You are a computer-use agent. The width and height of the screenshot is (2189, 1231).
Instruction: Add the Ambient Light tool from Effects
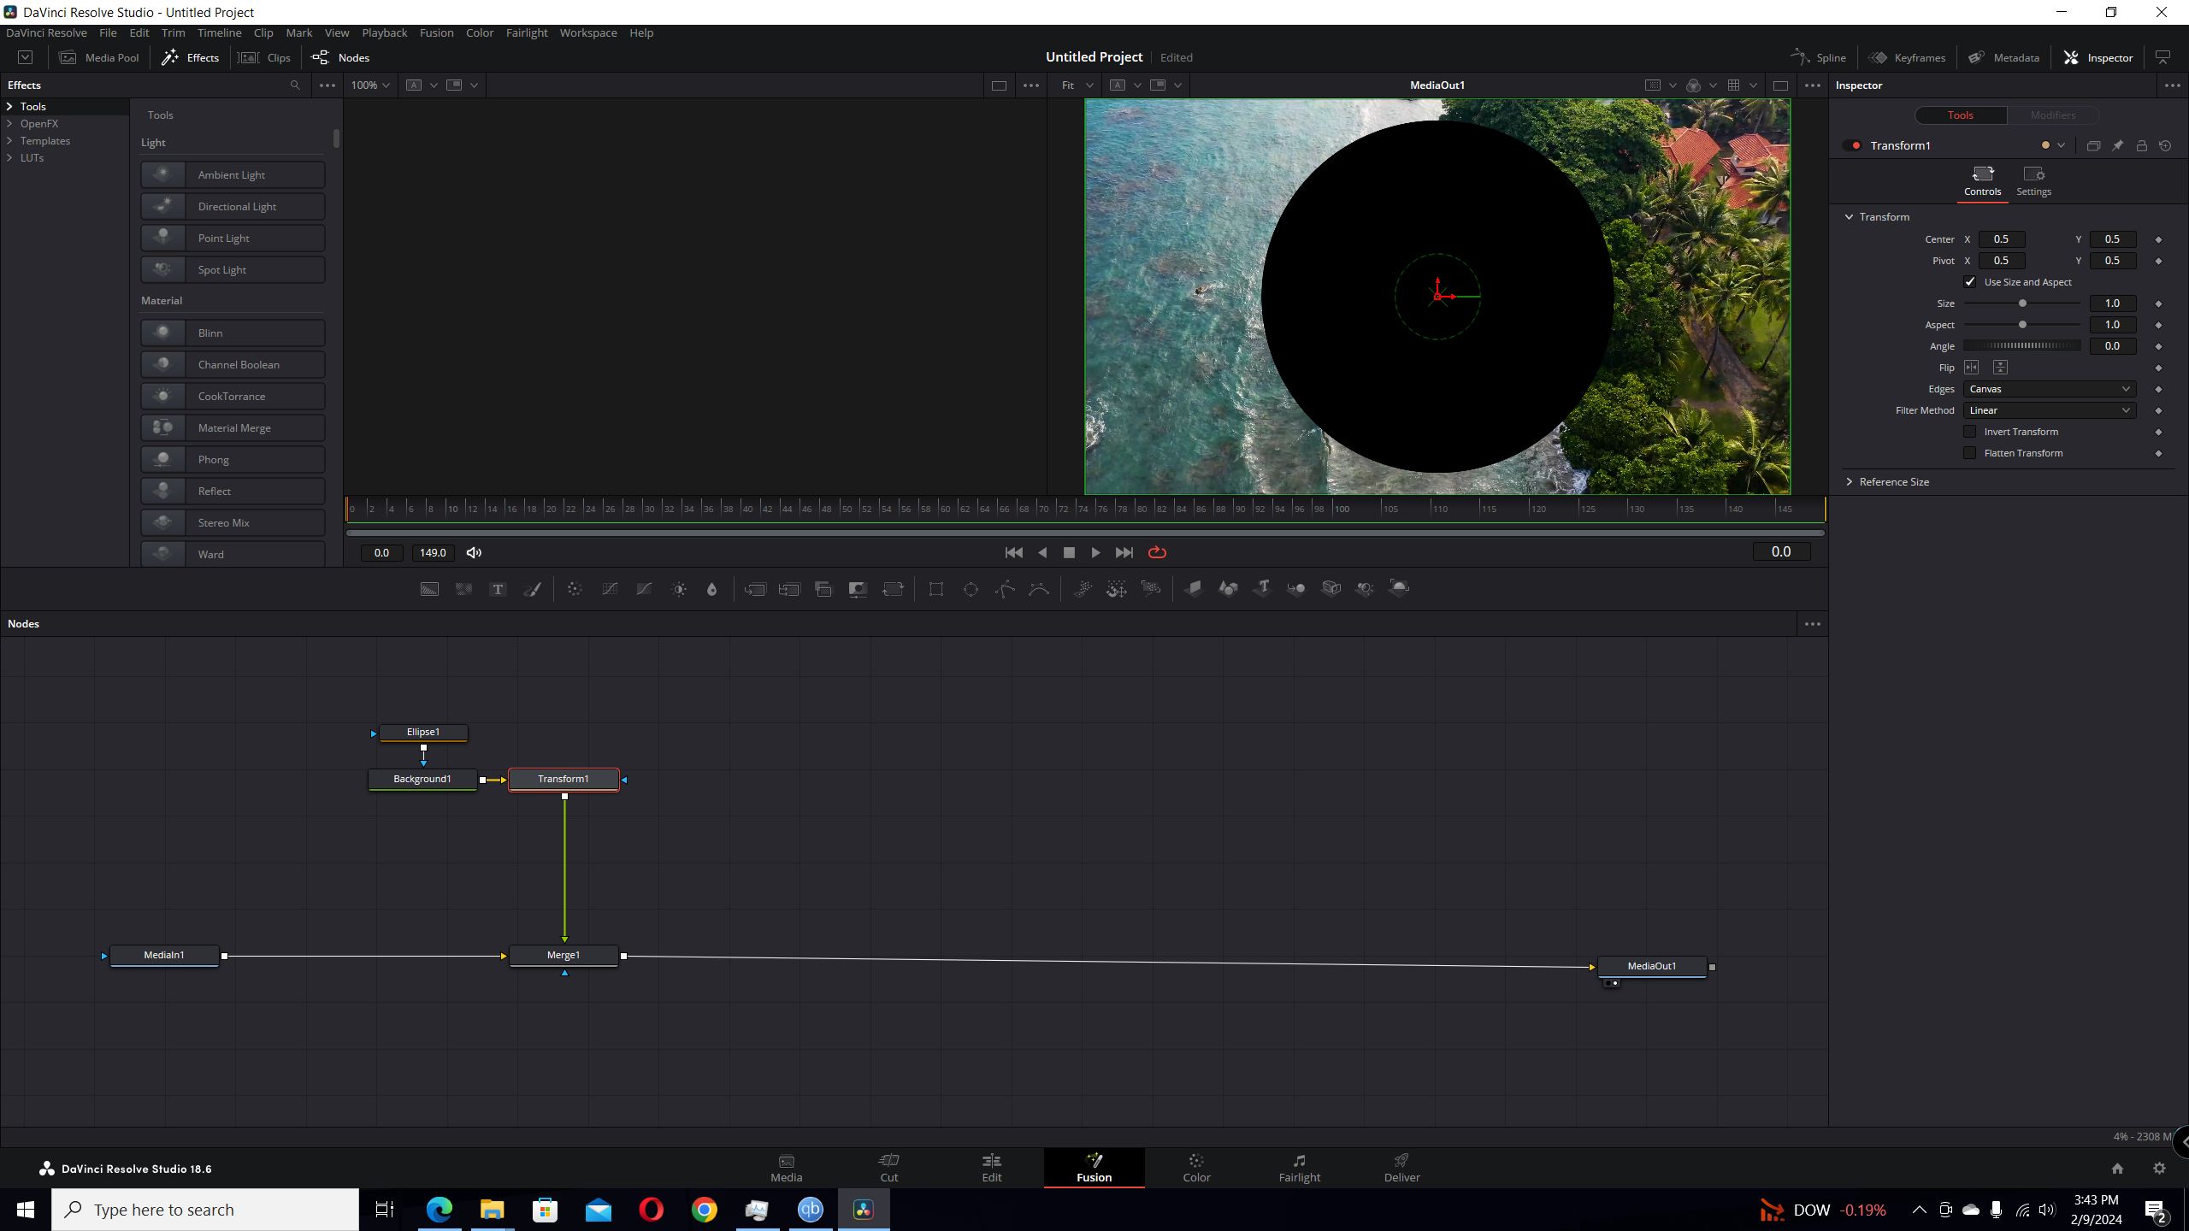pyautogui.click(x=233, y=175)
